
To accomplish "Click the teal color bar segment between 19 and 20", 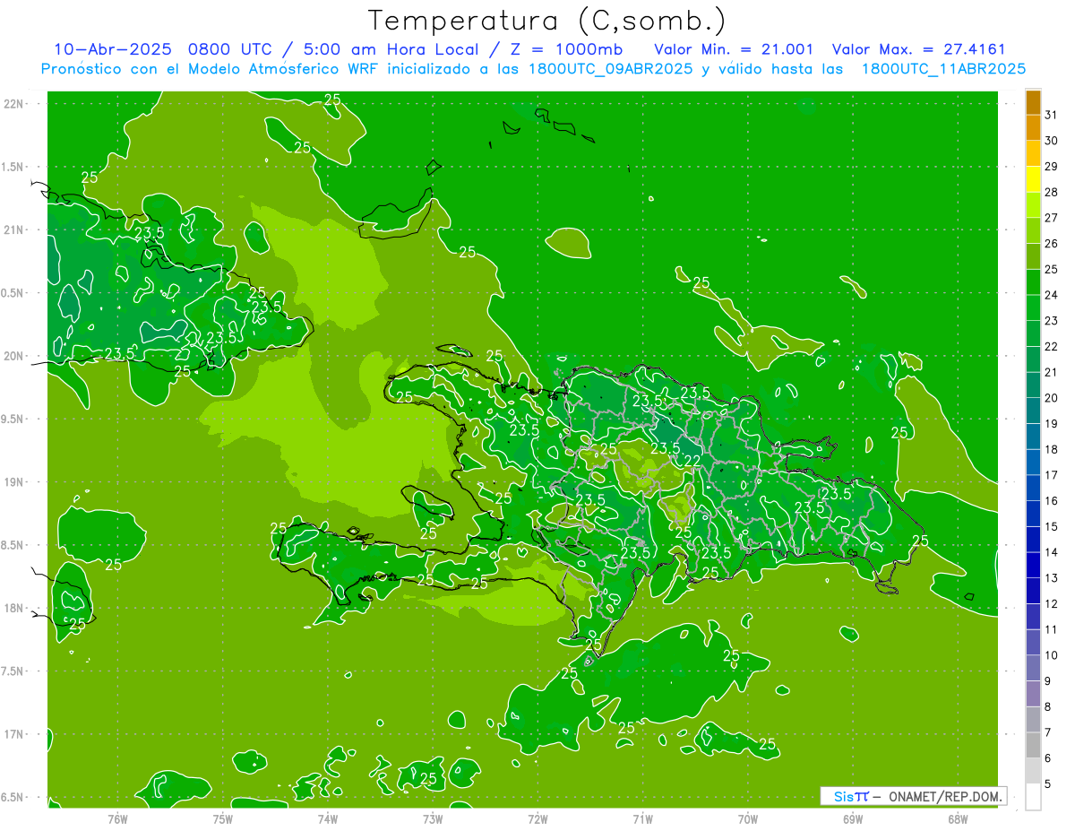I will [x=1033, y=411].
